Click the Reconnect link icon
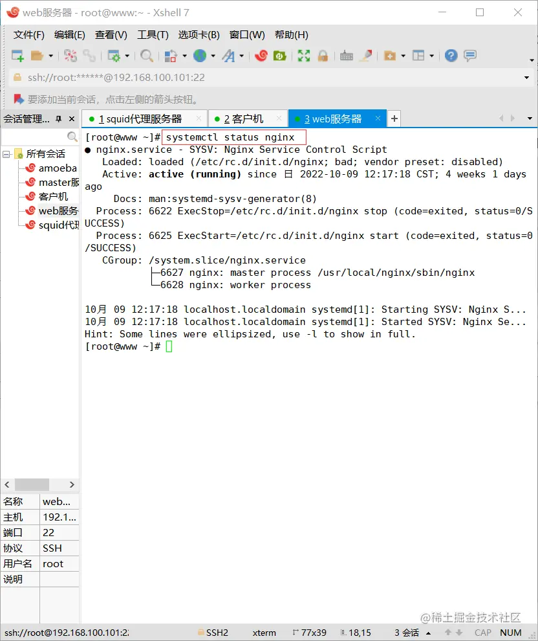 tap(89, 56)
